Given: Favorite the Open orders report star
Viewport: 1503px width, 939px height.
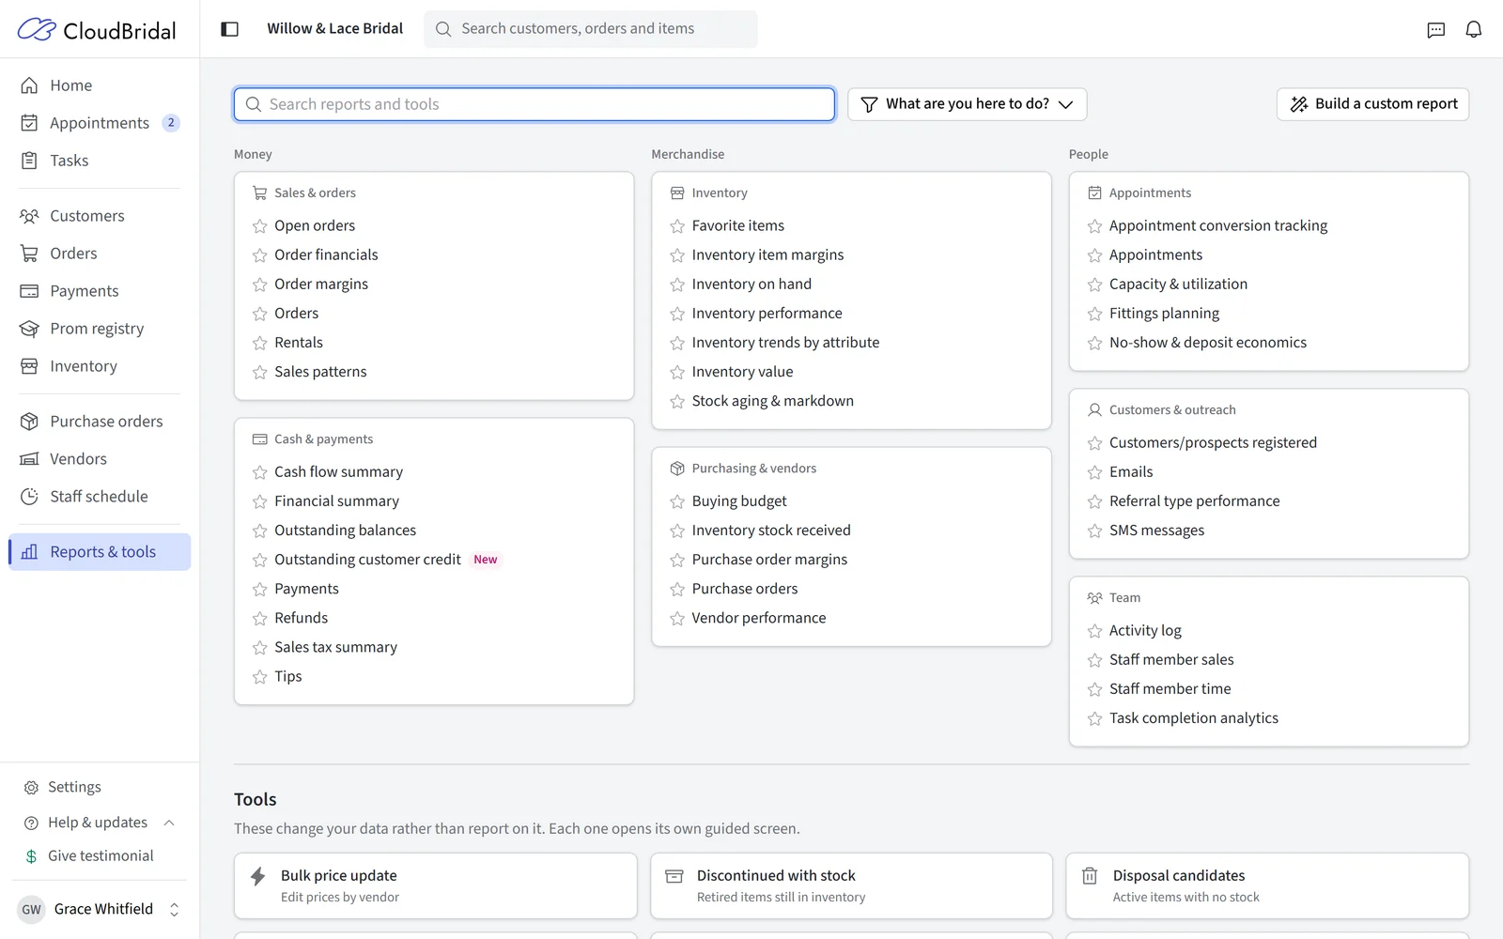Looking at the screenshot, I should (x=260, y=226).
